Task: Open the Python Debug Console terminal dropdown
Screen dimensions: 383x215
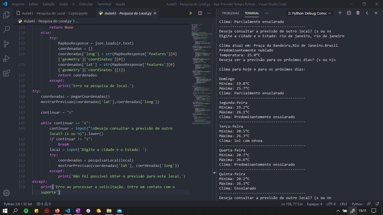Action: 310,13
